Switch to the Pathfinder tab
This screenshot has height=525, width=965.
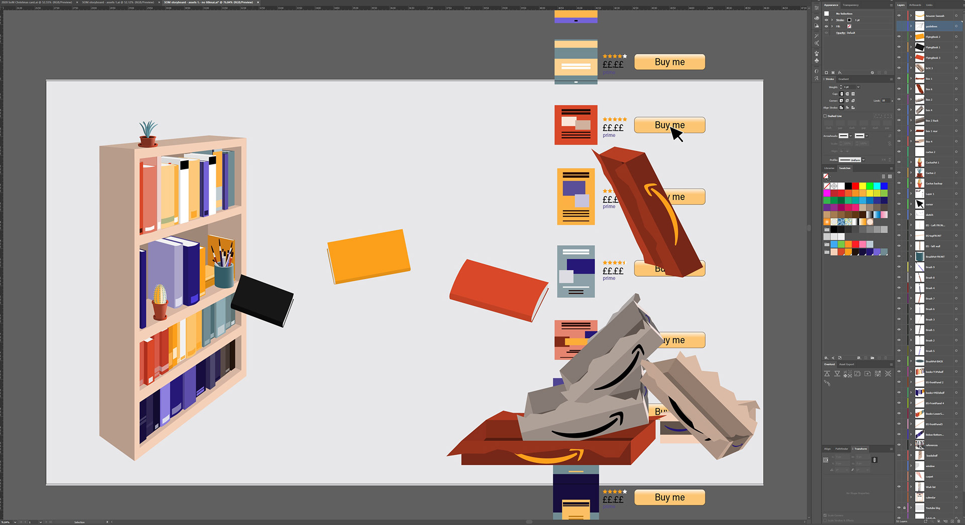coord(842,449)
